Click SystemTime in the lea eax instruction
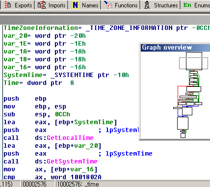 94,122
